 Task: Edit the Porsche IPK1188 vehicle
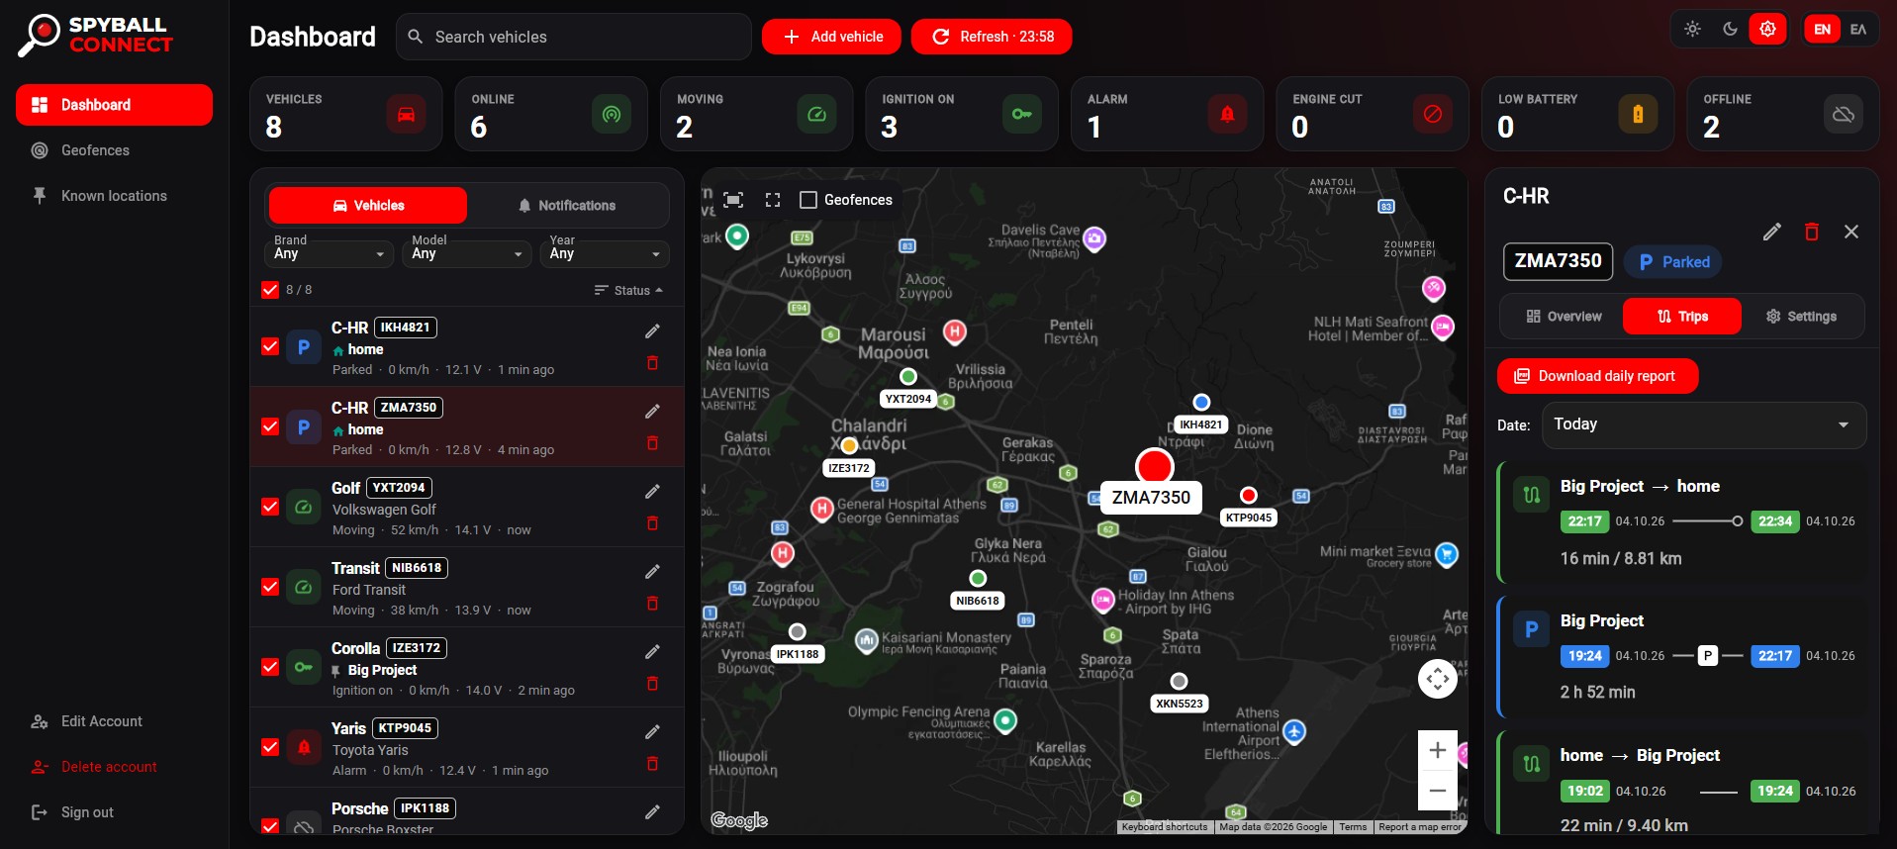[x=652, y=811]
